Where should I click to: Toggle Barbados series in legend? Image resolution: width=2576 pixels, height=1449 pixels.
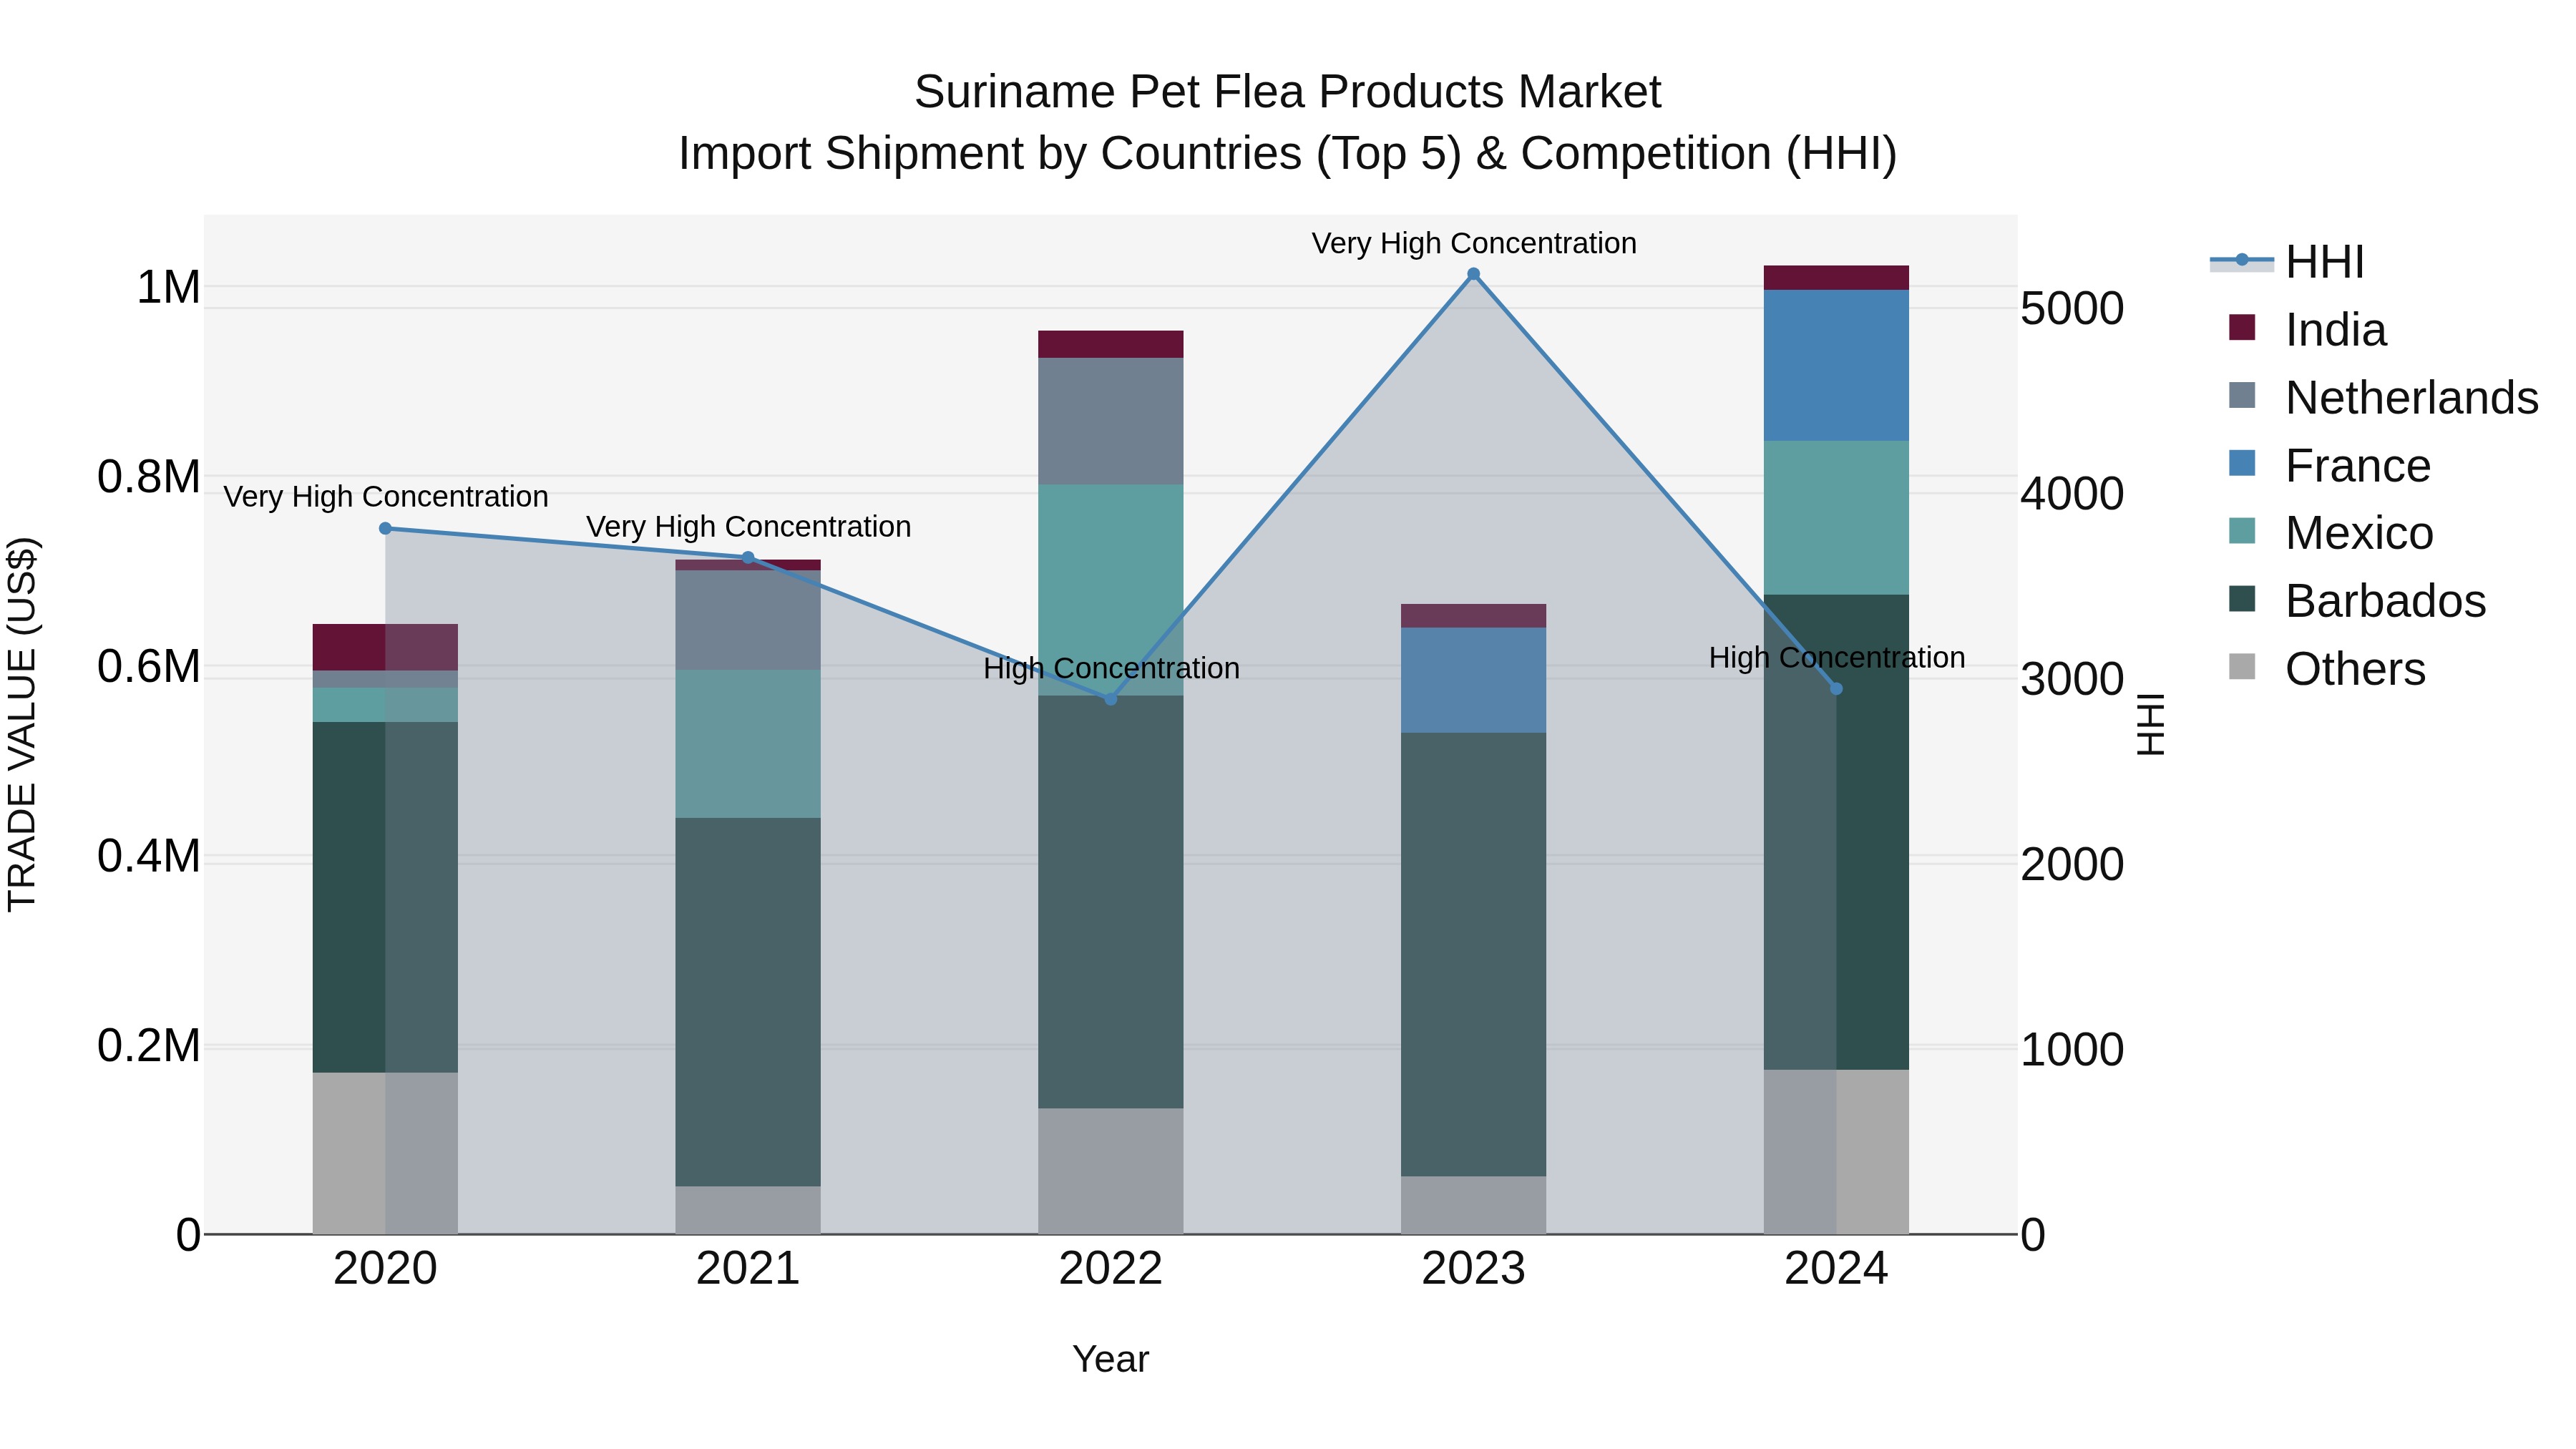tap(2357, 601)
